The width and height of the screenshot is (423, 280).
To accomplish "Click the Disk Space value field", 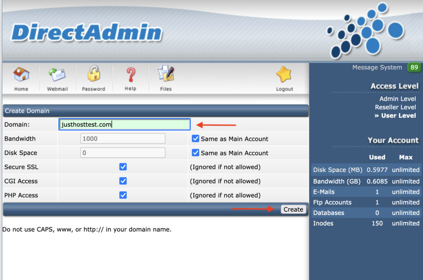I will (x=123, y=153).
